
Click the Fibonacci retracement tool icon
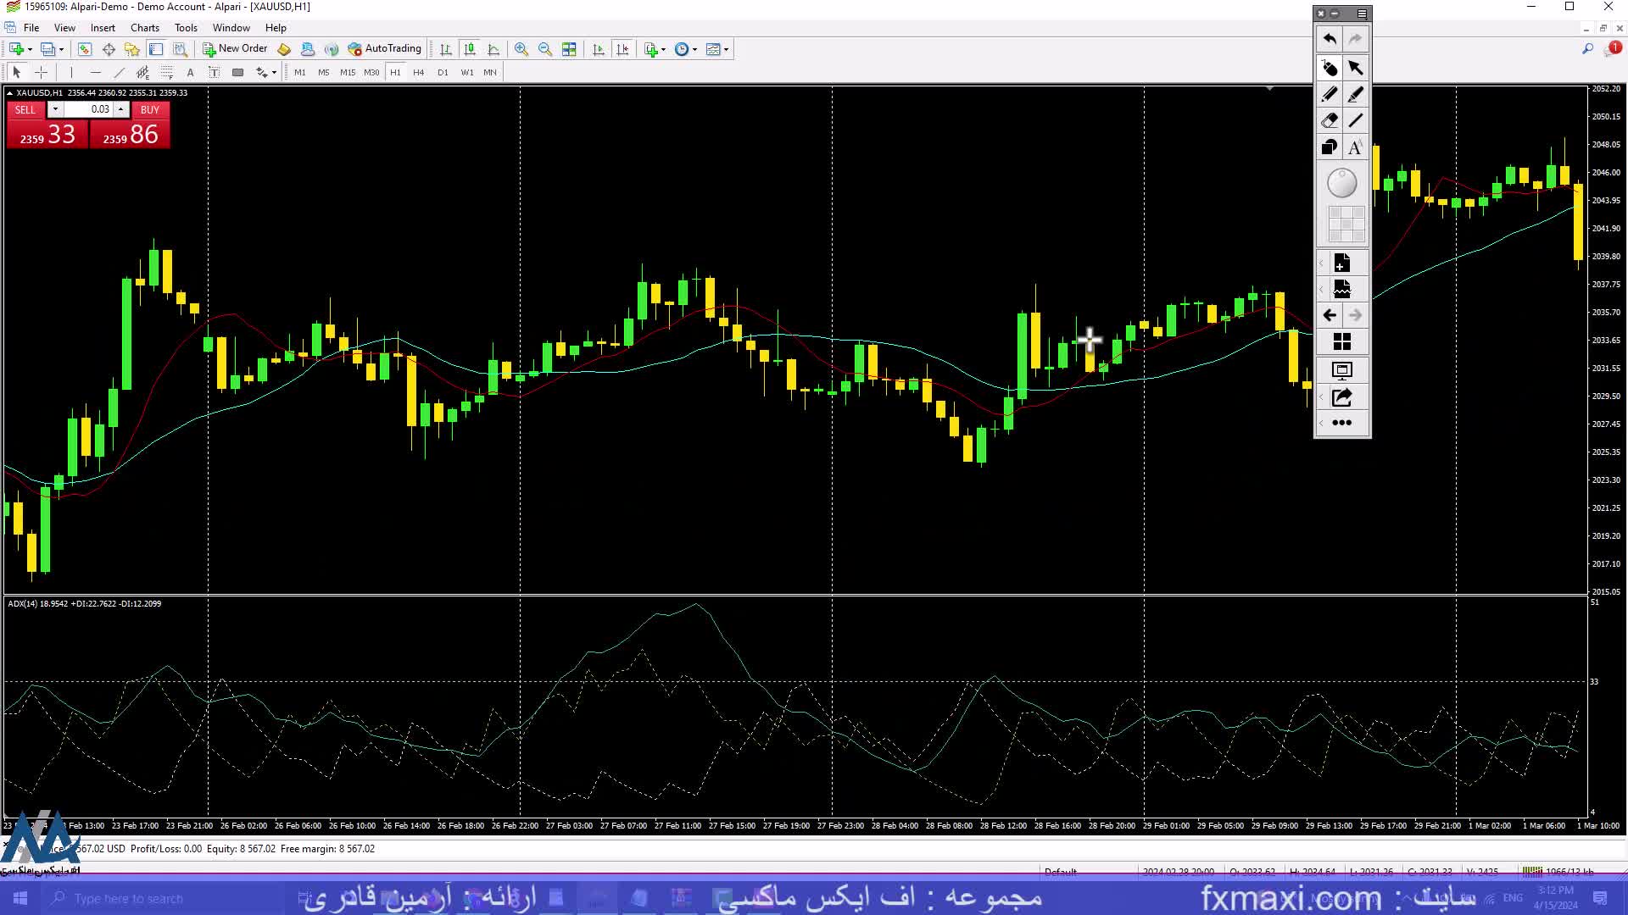(x=167, y=73)
